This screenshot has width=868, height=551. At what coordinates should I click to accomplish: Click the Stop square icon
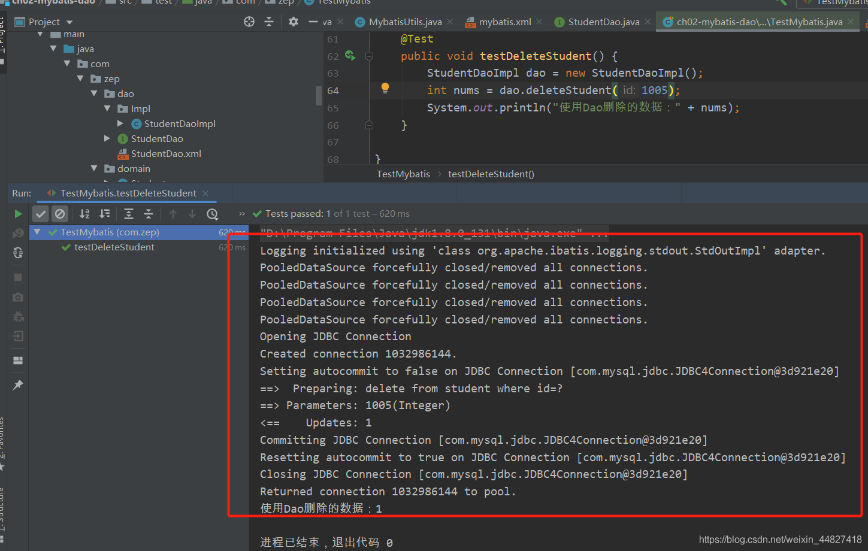pos(18,277)
